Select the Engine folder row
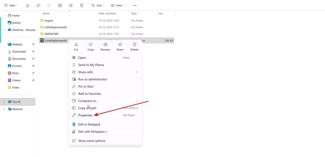Image resolution: width=325 pixels, height=157 pixels. click(x=107, y=21)
